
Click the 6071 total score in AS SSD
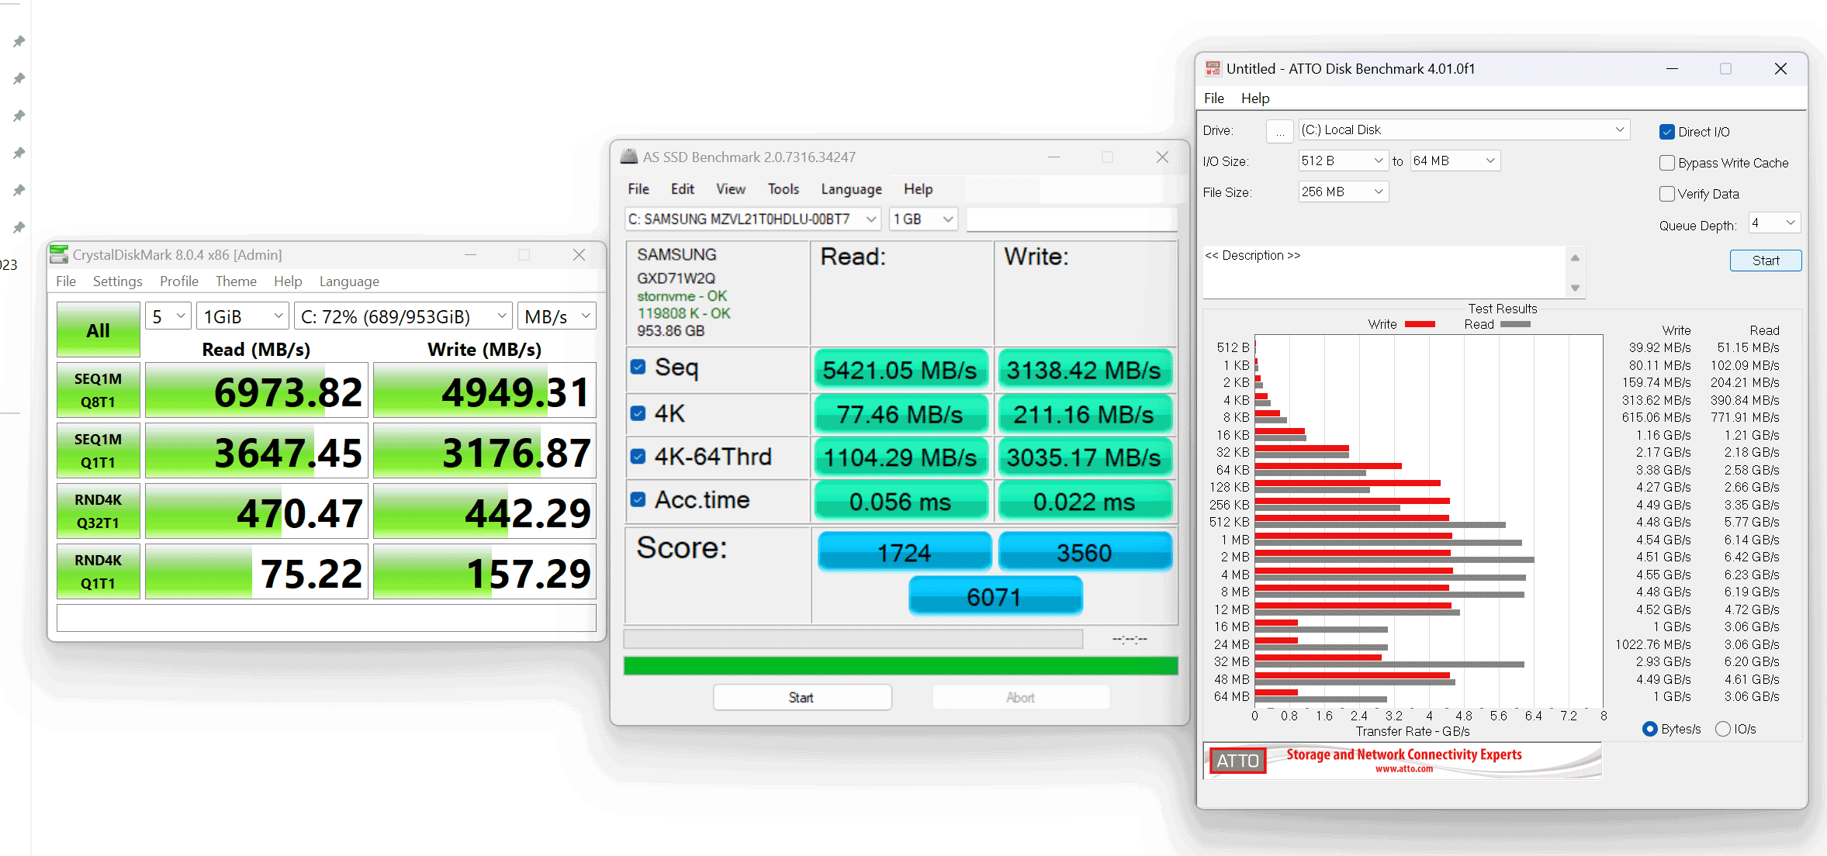(995, 597)
